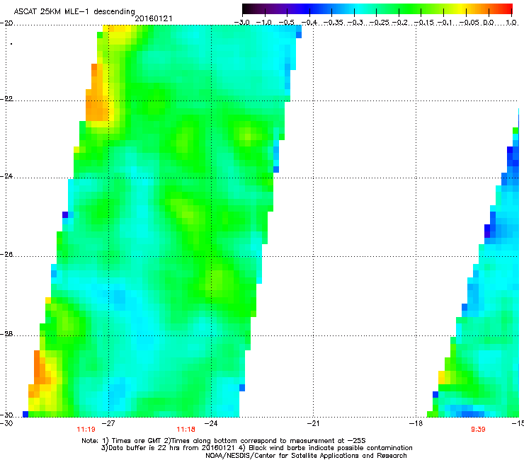The height and width of the screenshot is (460, 524).
Task: Click the "-24" longitude label on the bottom axis
Action: coord(211,424)
